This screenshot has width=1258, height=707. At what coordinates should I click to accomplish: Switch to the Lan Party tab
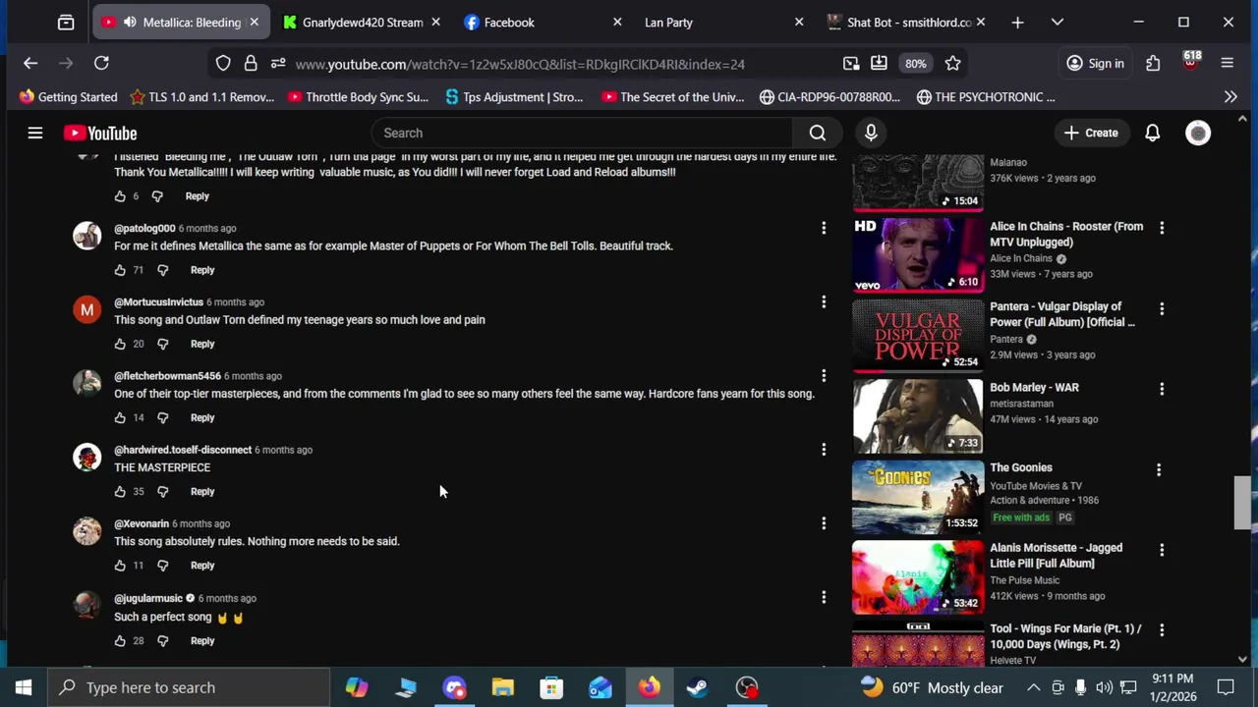(723, 22)
